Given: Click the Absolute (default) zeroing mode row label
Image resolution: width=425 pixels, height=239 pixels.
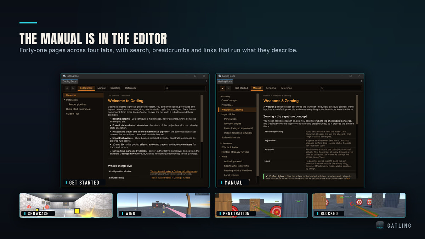Looking at the screenshot, I should click(273, 131).
